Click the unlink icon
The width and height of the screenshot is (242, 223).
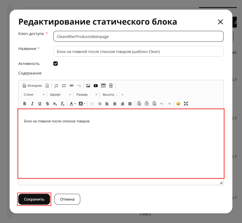pos(79,86)
